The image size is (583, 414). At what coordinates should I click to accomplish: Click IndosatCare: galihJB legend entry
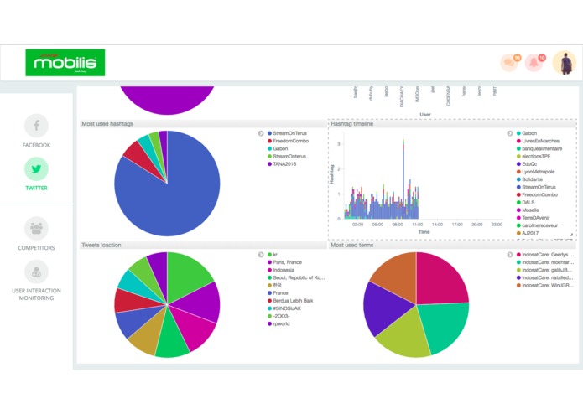pyautogui.click(x=545, y=270)
